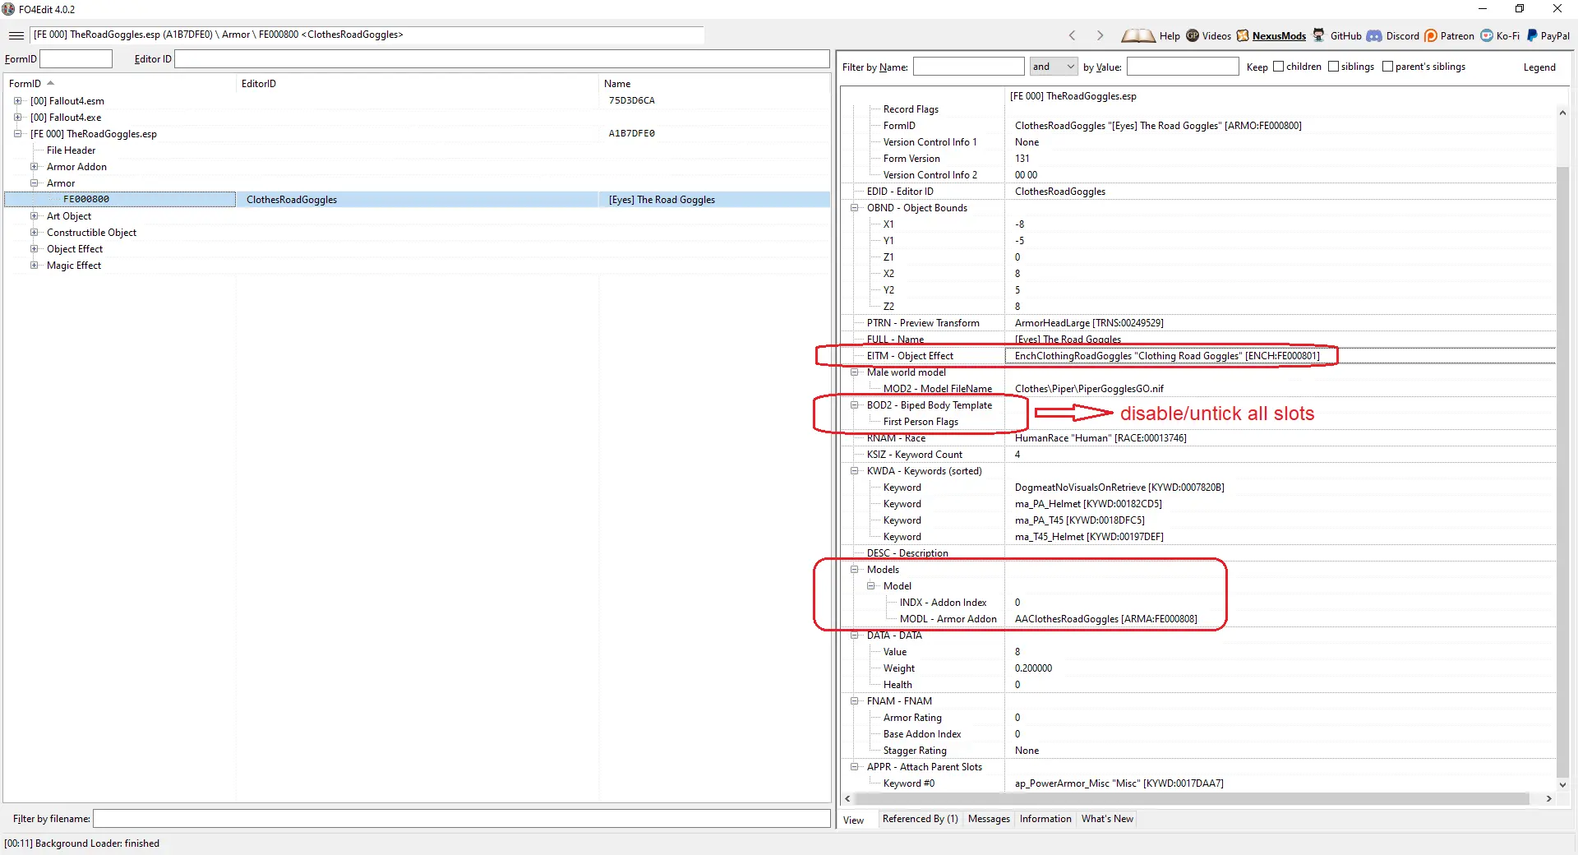1578x855 pixels.
Task: Collapse the BOD2 Biped Body Template
Action: point(854,405)
